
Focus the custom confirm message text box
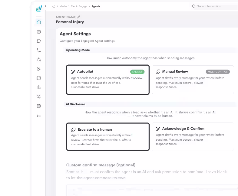[x=152, y=190]
